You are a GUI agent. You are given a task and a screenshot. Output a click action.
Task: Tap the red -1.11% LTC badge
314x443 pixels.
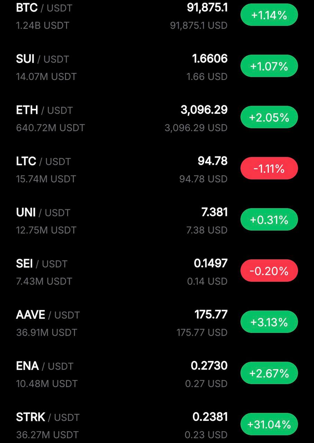pos(269,169)
